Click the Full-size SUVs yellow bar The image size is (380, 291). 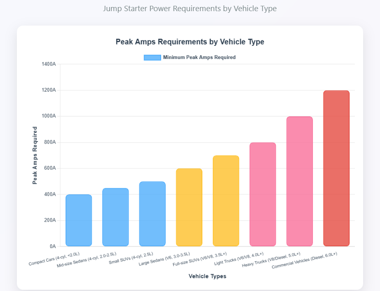[x=226, y=201]
